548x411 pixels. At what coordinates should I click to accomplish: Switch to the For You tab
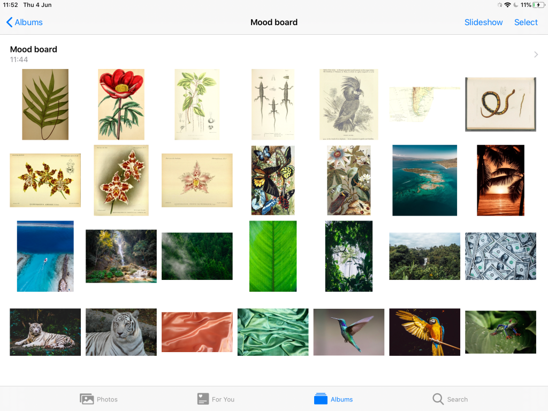(216, 399)
